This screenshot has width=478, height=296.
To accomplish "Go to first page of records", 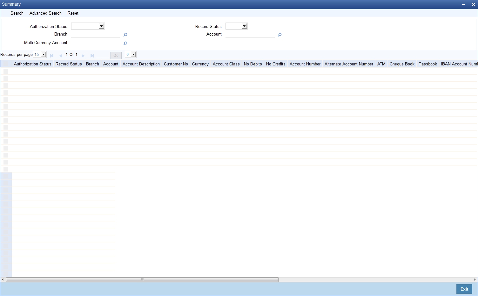I will click(52, 55).
